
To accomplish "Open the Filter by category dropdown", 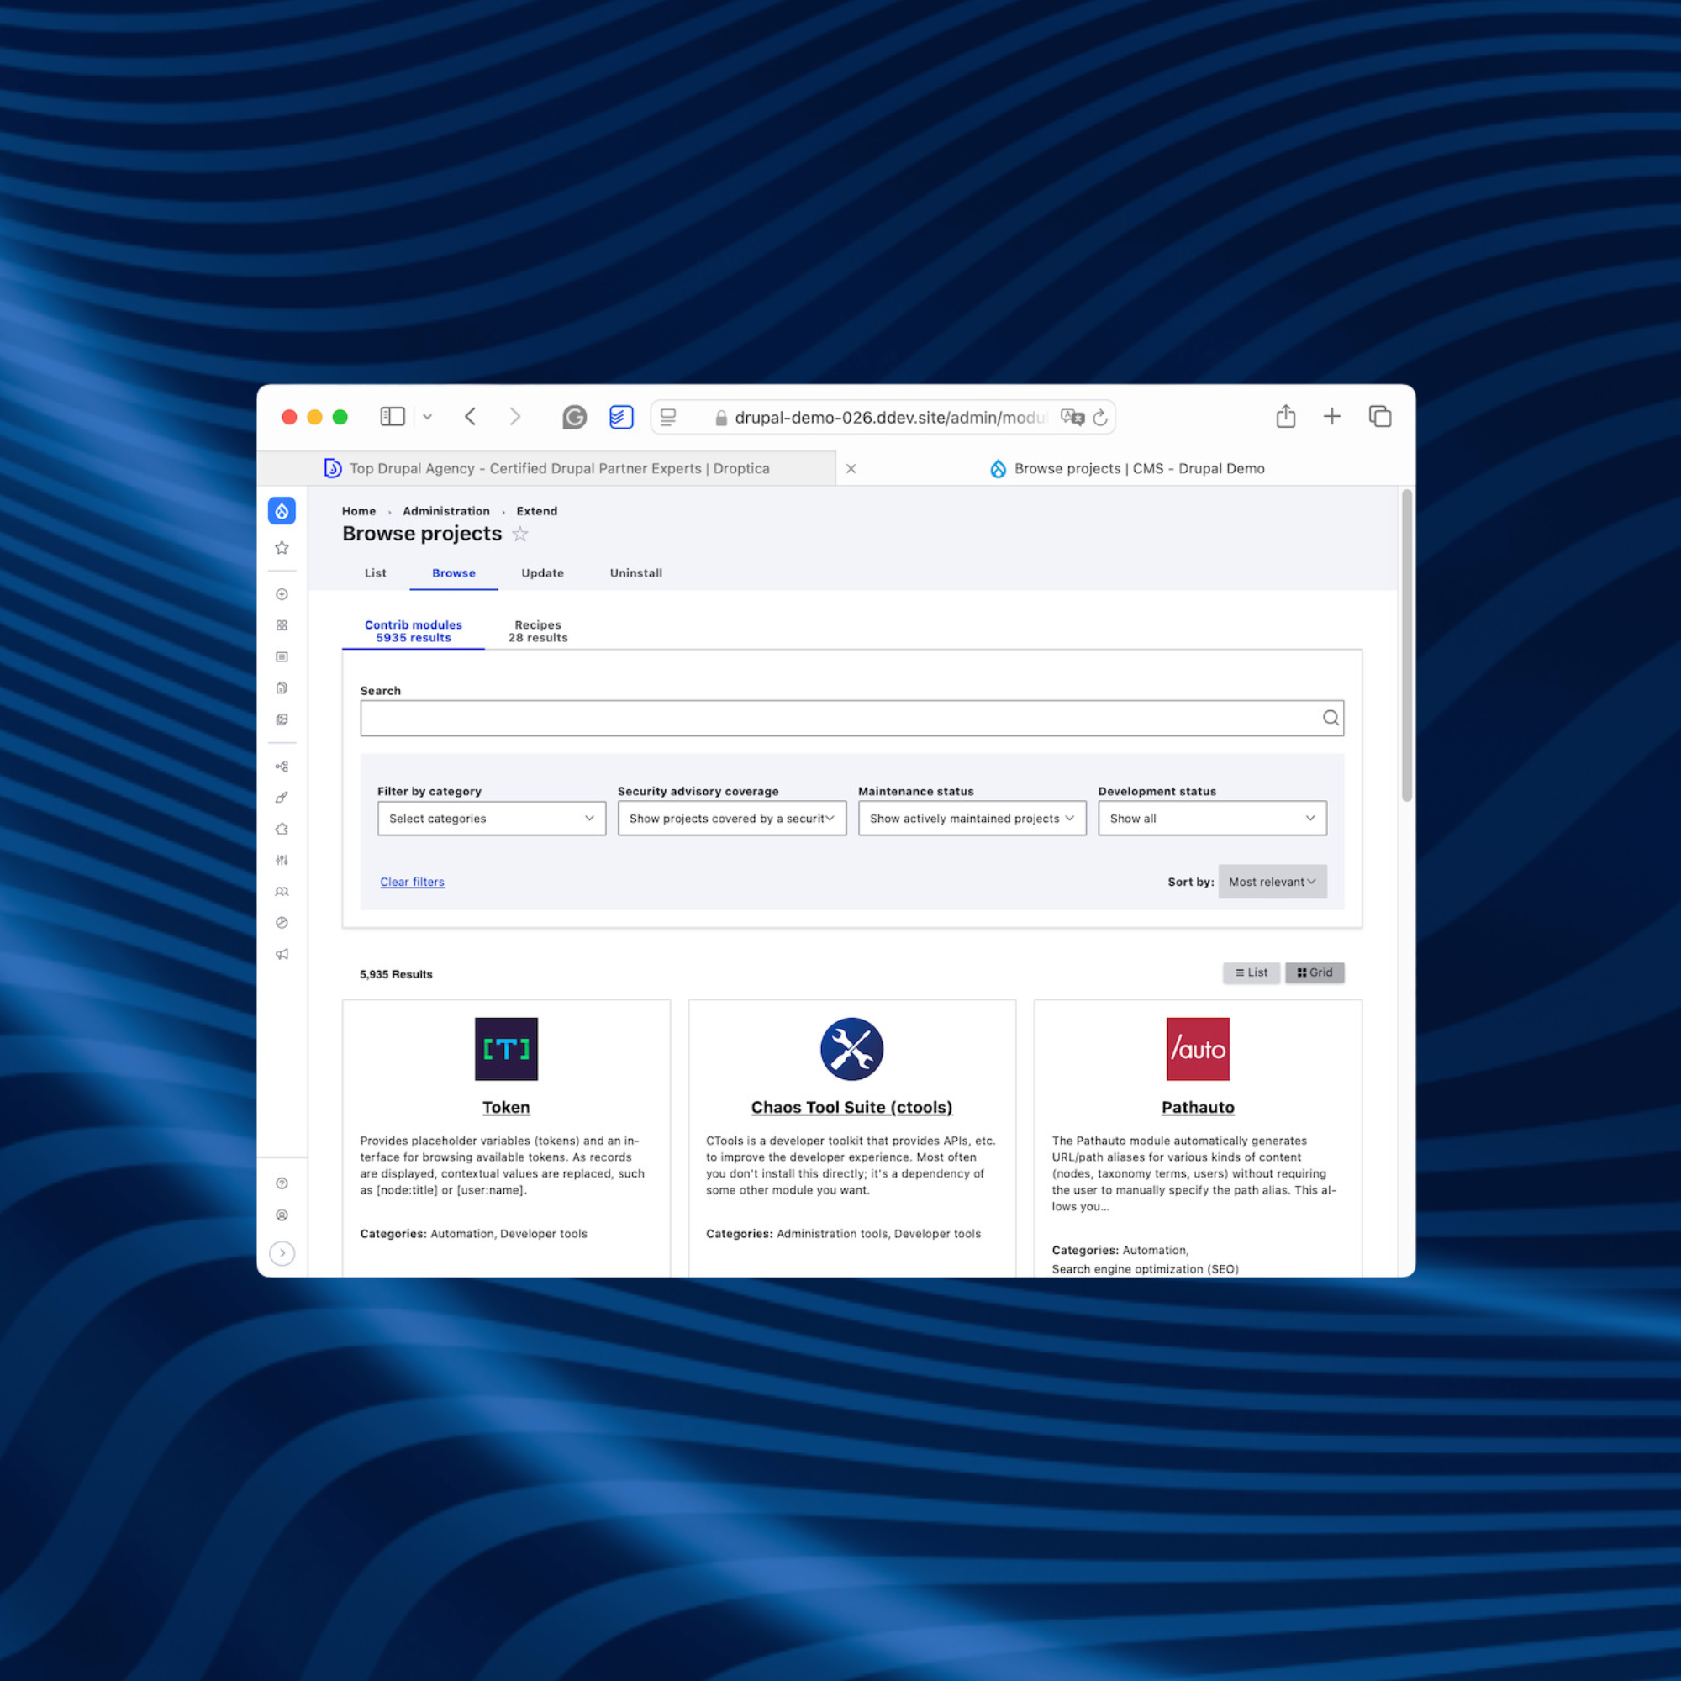I will point(492,819).
